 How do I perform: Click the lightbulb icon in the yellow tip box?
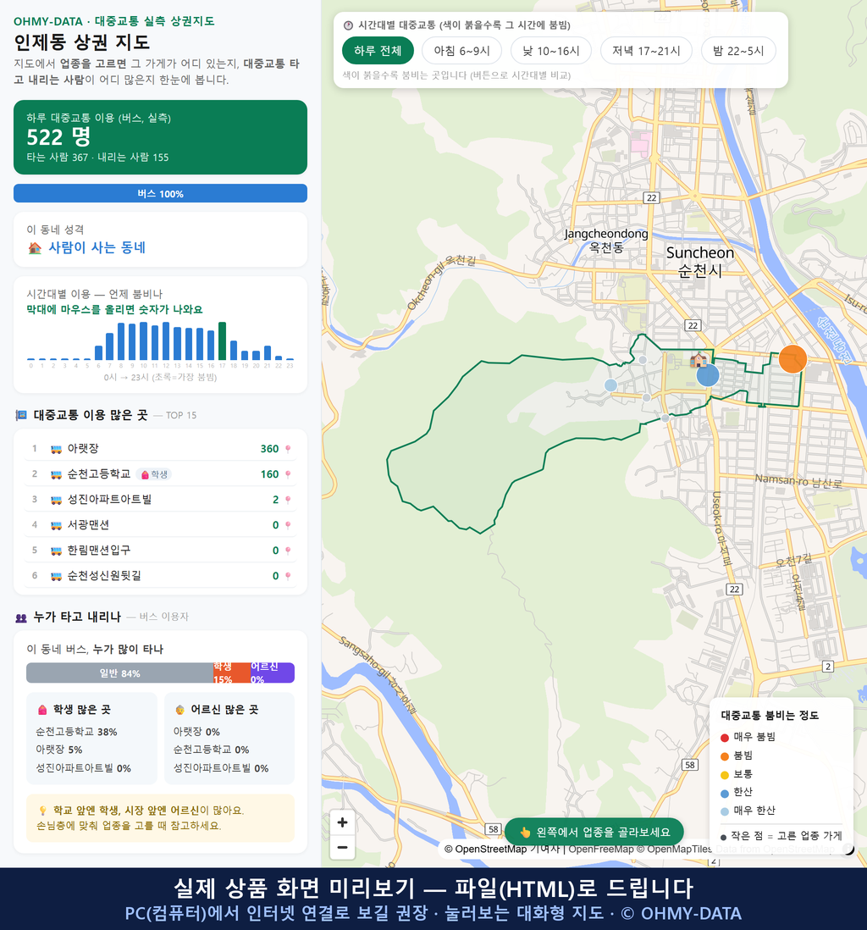pos(42,811)
